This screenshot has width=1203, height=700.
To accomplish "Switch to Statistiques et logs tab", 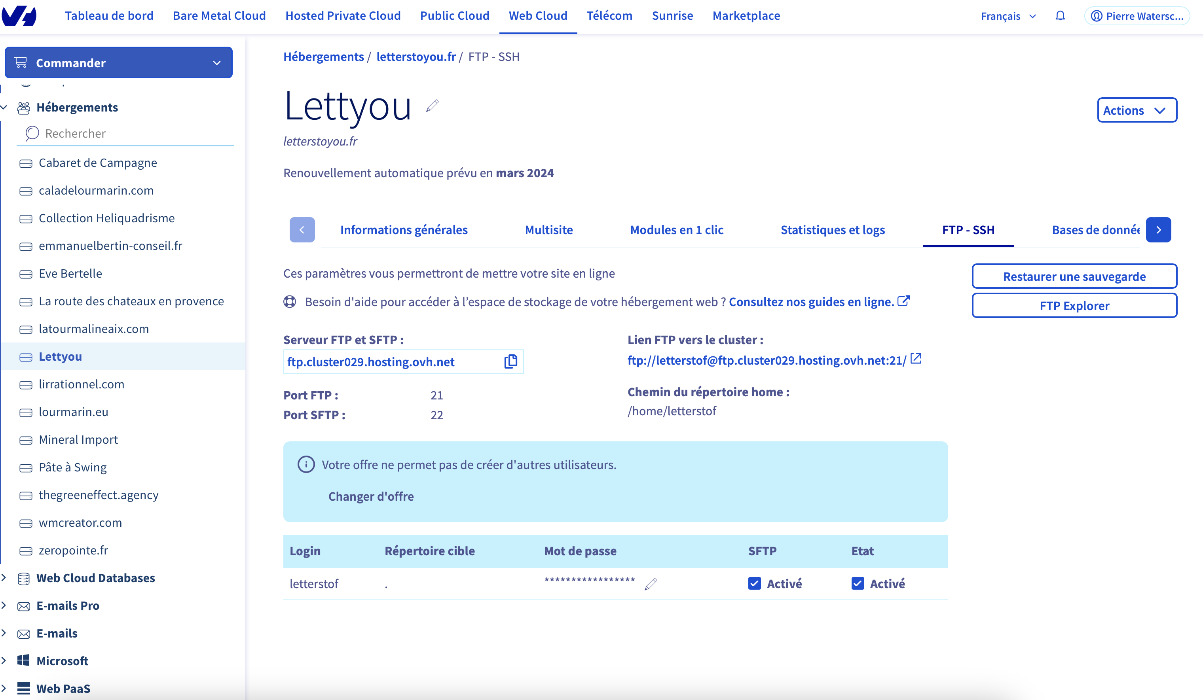I will click(833, 230).
